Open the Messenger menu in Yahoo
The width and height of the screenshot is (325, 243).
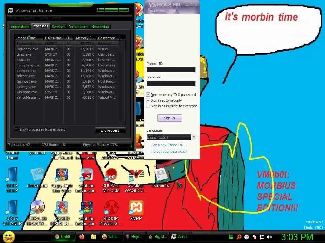click(156, 10)
